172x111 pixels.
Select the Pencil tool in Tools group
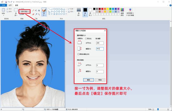click(x=33, y=10)
